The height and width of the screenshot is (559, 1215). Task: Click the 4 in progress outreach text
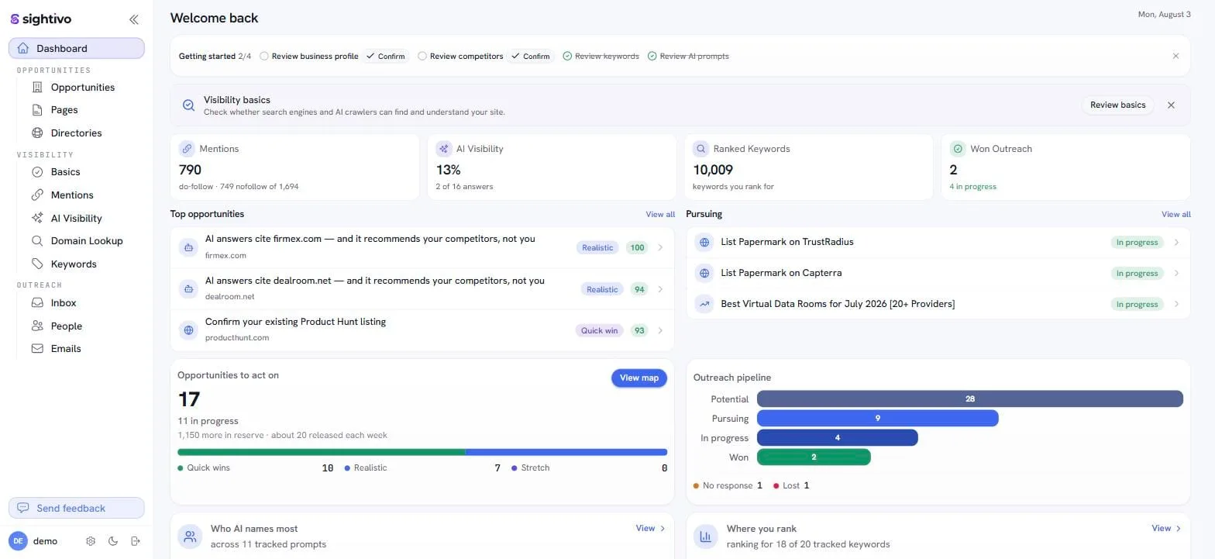tap(973, 187)
